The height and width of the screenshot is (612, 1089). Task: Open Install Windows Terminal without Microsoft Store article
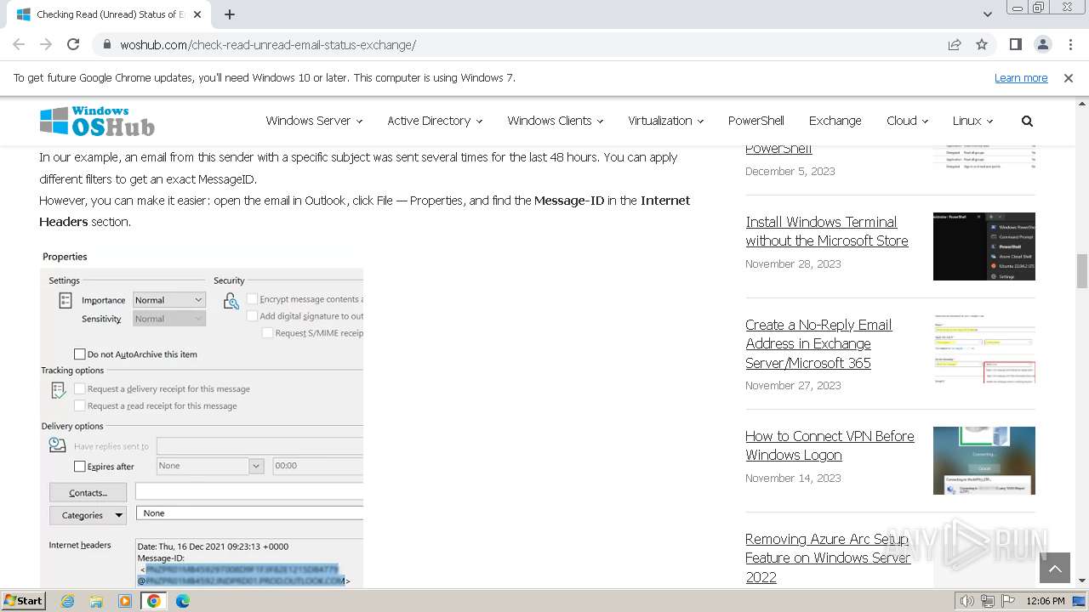pos(826,231)
